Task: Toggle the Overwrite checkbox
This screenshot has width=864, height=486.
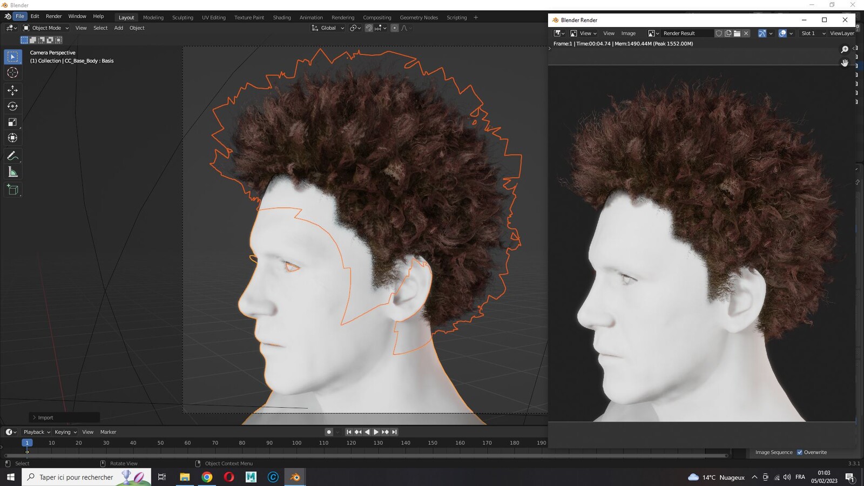Action: [800, 453]
